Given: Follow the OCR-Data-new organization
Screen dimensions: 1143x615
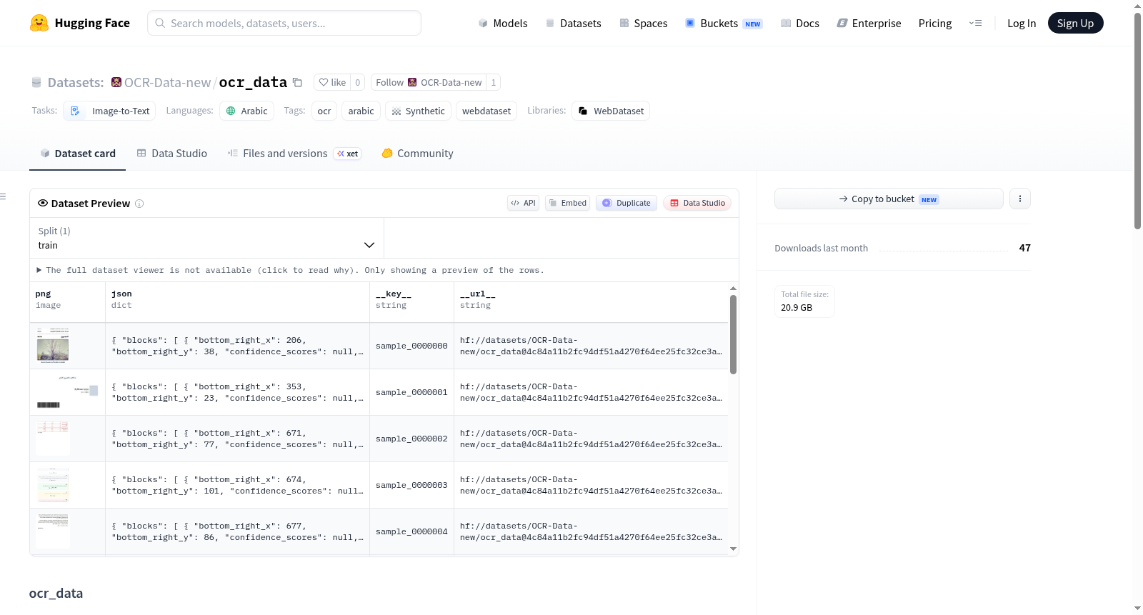Looking at the screenshot, I should pyautogui.click(x=429, y=82).
